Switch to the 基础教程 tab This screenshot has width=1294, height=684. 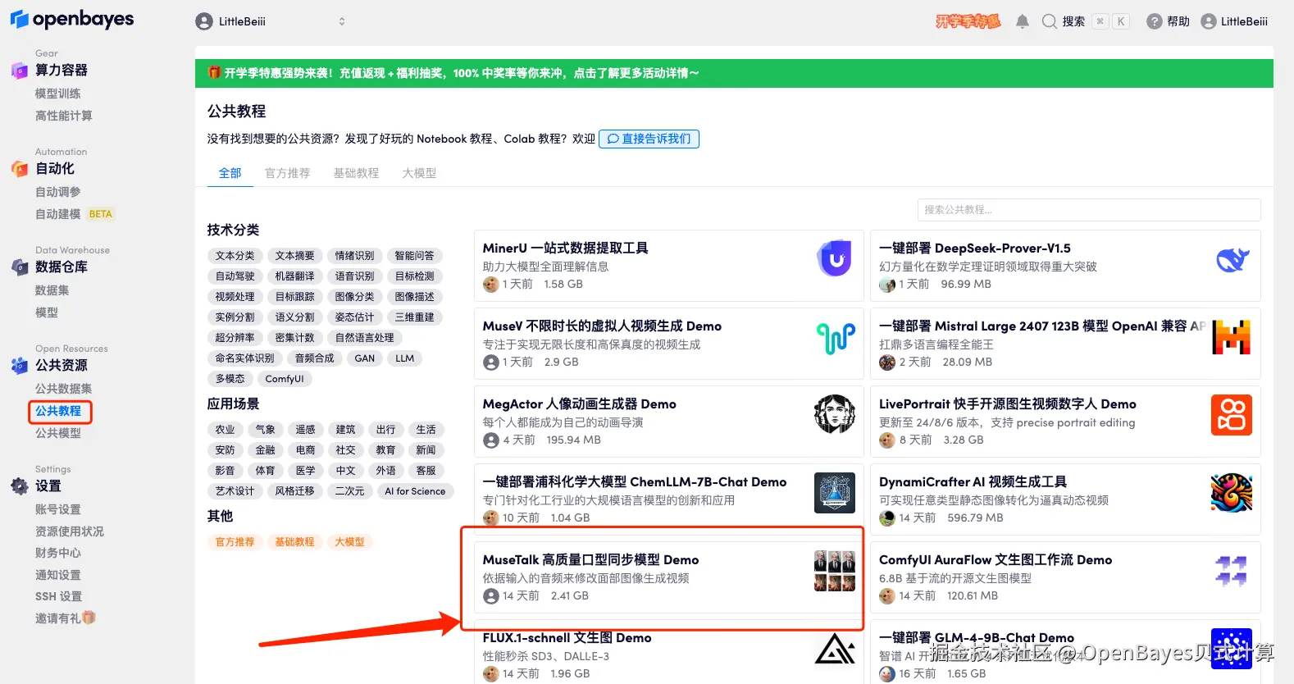[356, 173]
